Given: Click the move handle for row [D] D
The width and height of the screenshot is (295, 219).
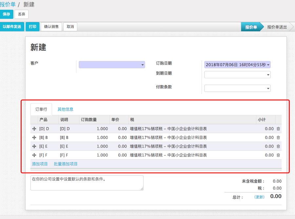Looking at the screenshot, I should click(34, 129).
